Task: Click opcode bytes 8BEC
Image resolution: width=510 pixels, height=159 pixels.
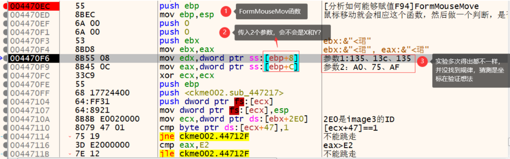Action: point(85,15)
